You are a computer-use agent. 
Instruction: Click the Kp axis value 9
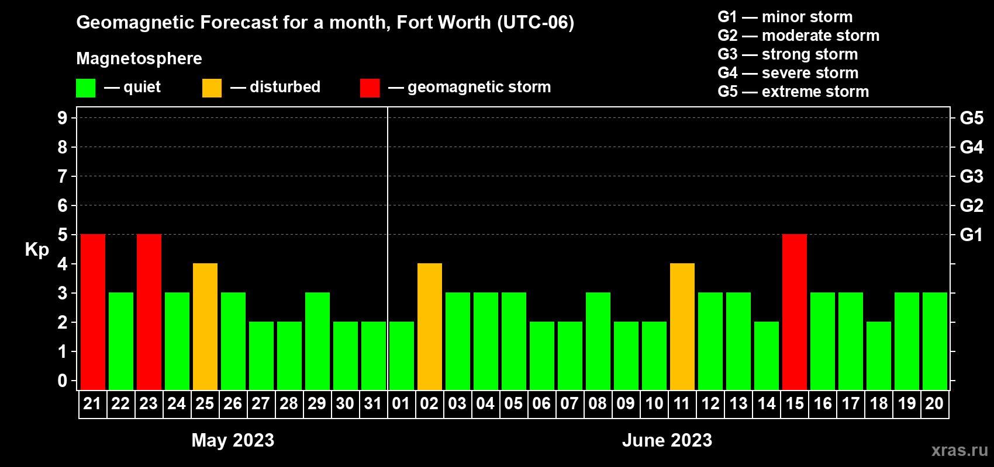click(63, 118)
